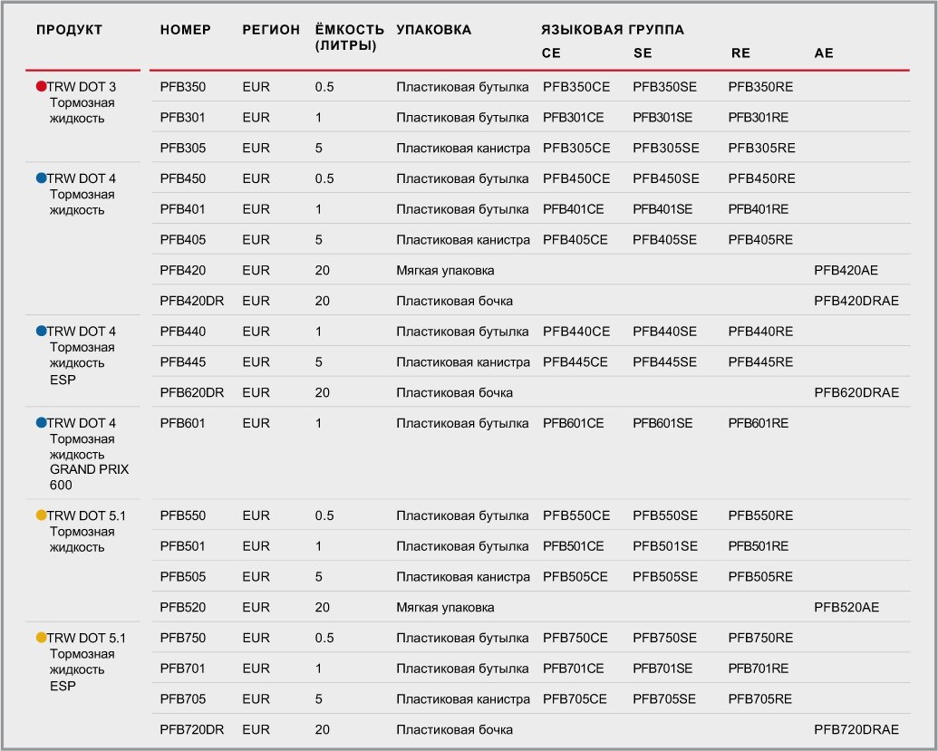Screen dimensions: 938x751
Task: Click the PFB520AE code
Action: [846, 608]
